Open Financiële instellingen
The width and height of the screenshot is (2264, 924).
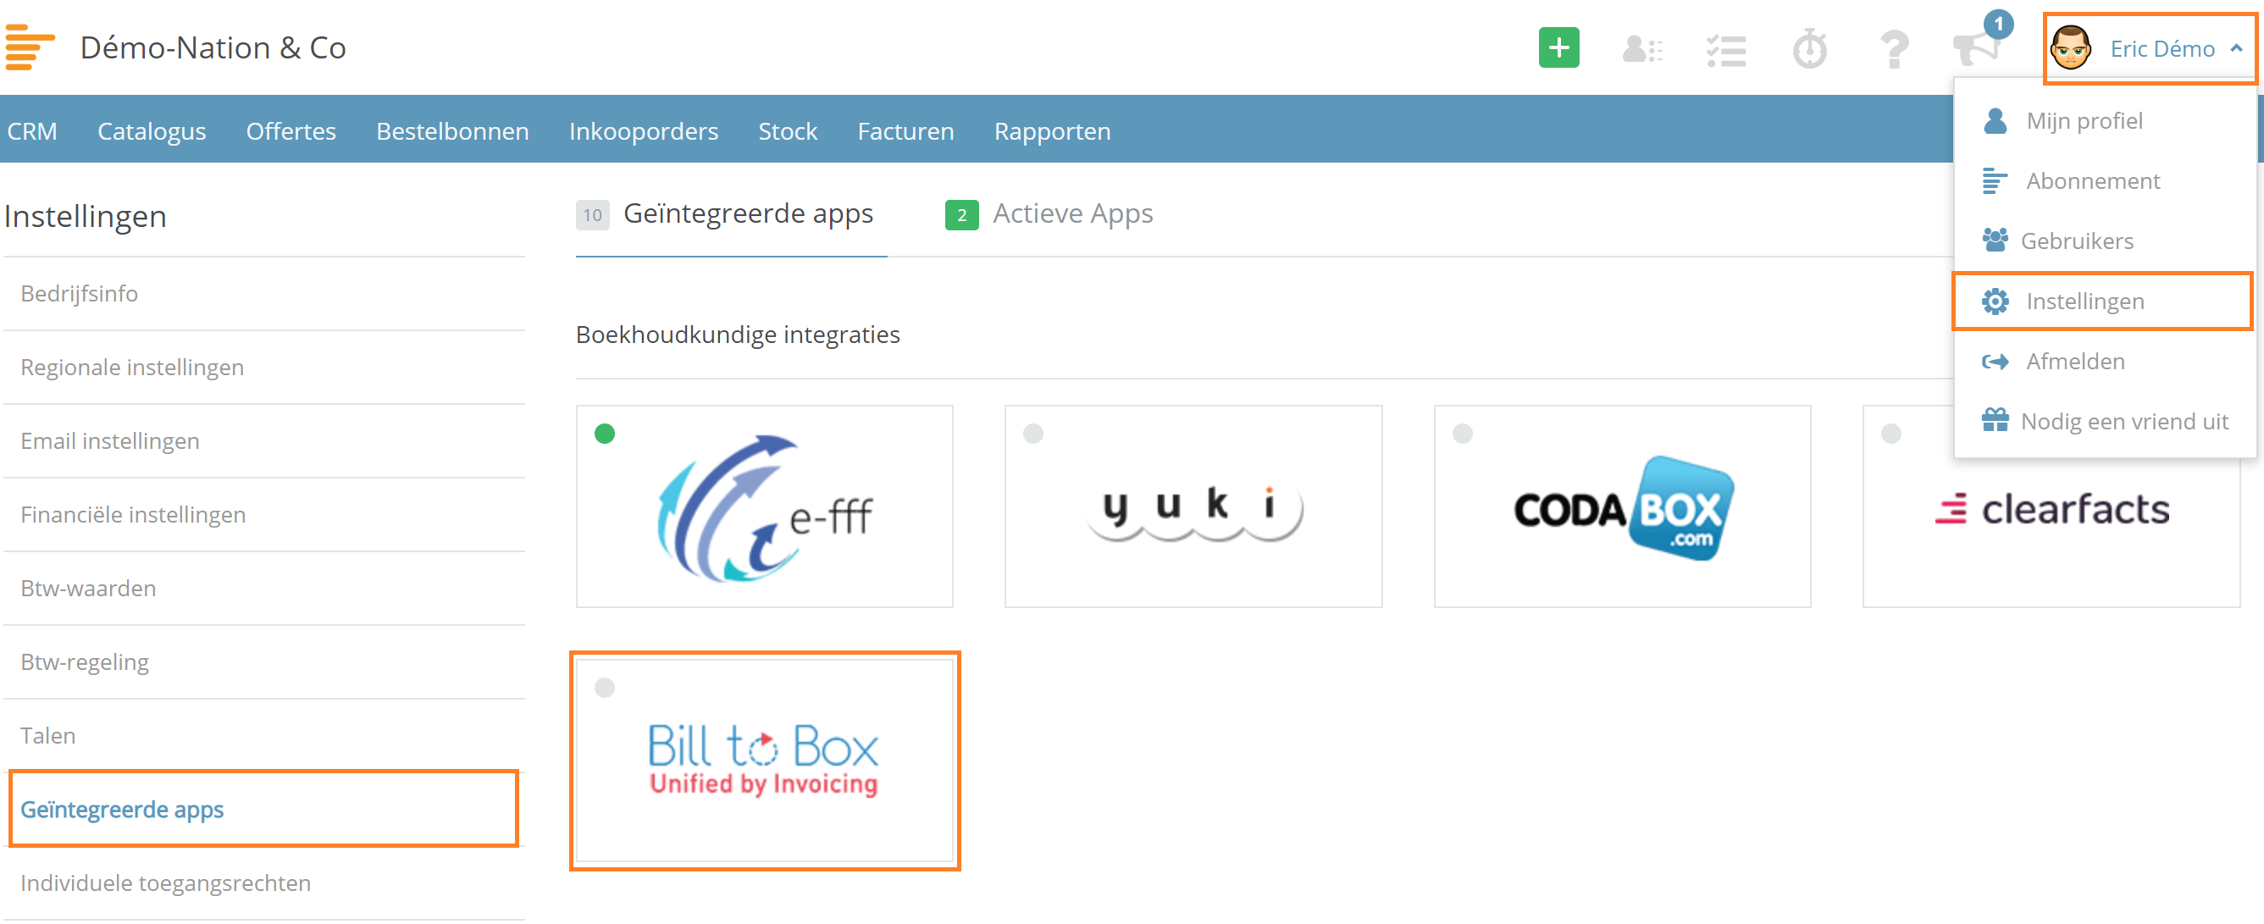click(263, 515)
